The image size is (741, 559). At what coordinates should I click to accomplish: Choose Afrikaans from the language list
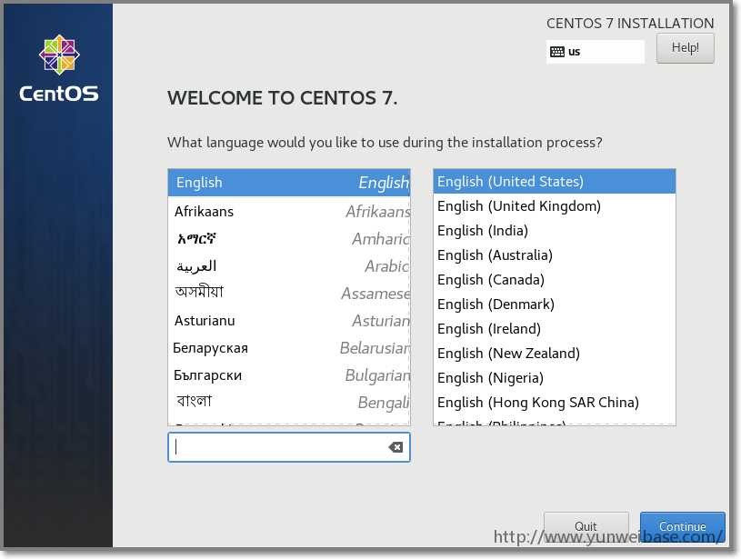pyautogui.click(x=289, y=211)
